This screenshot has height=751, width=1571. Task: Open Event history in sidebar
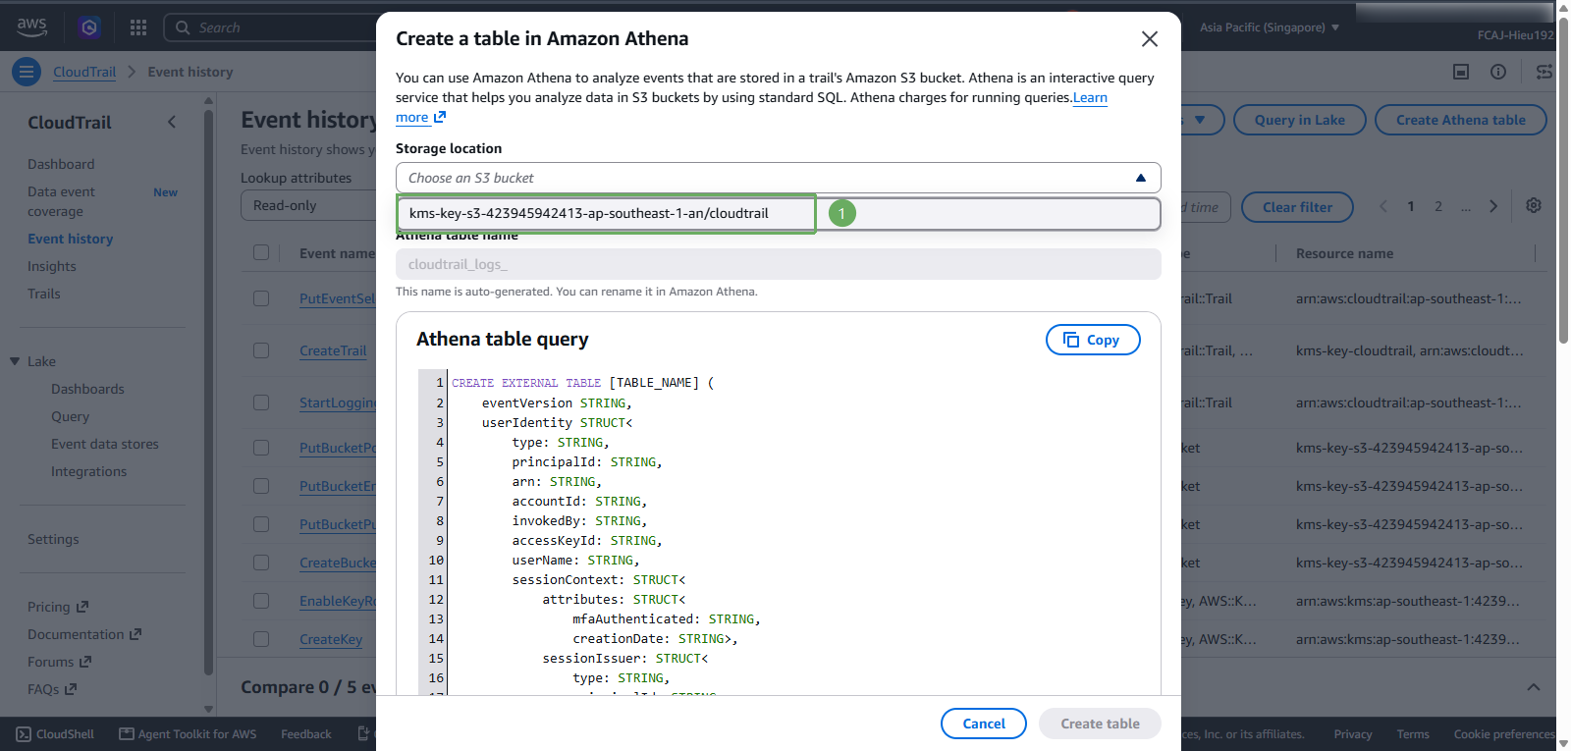coord(71,239)
